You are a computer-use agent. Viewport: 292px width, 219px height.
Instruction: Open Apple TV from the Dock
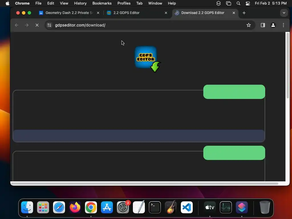[x=210, y=207]
